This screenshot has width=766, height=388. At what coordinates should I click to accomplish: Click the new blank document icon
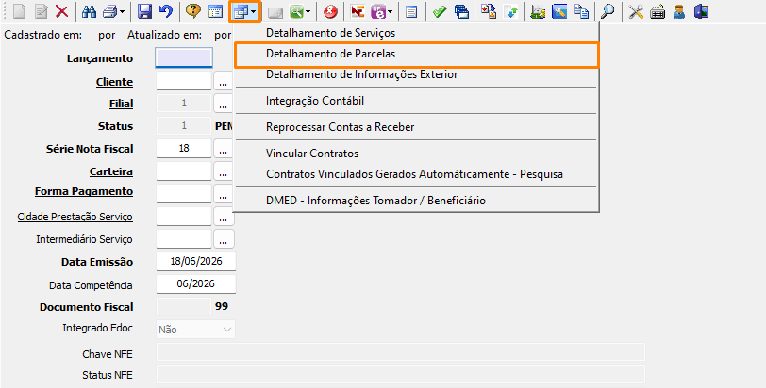19,11
